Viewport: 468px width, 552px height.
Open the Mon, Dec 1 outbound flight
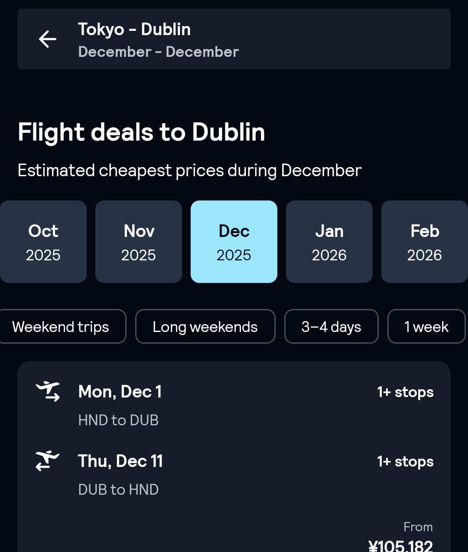(x=120, y=392)
